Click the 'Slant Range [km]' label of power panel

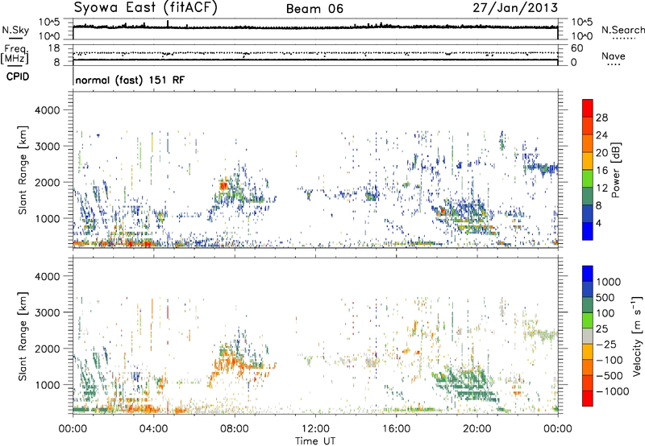[x=23, y=170]
